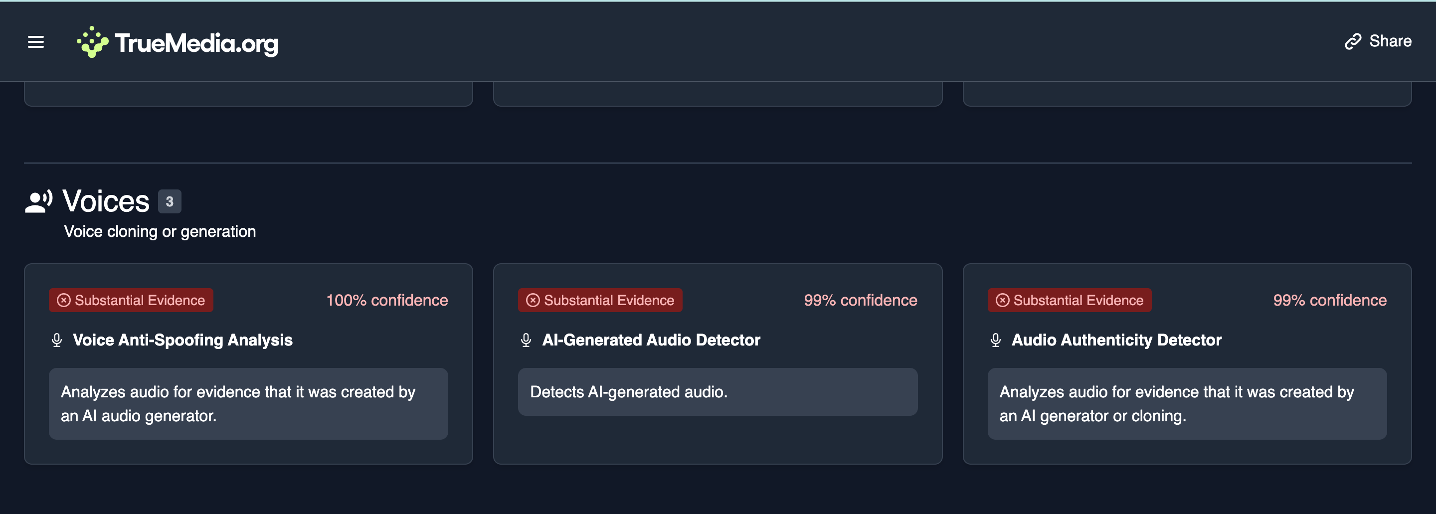Click Substantial Evidence badge on Audio Authenticity Detector
Viewport: 1436px width, 514px height.
pos(1070,300)
